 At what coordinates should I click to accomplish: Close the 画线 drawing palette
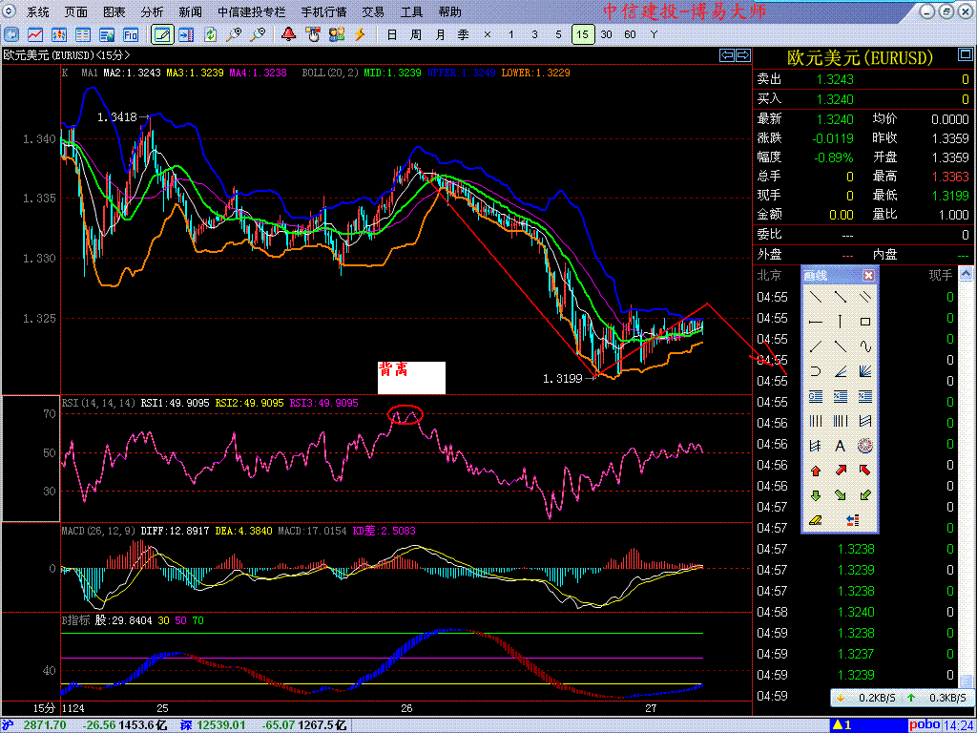(868, 275)
